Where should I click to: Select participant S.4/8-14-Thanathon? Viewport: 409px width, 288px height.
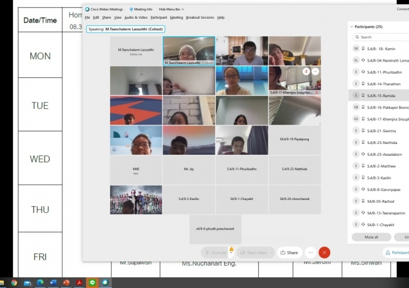(x=379, y=84)
